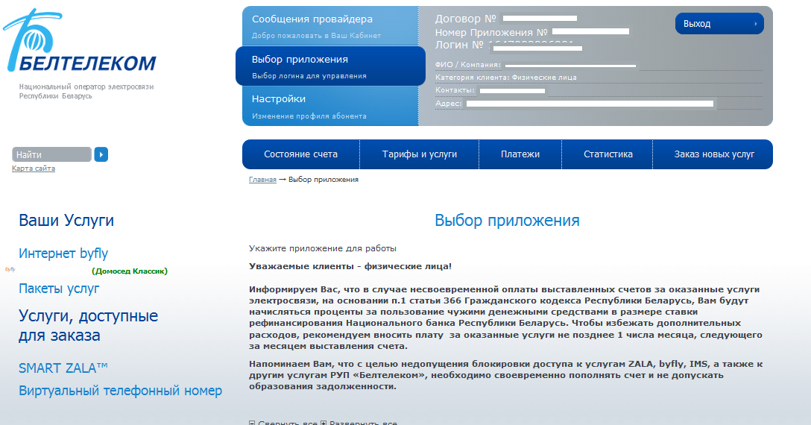Open the Настройки profile tab
The image size is (811, 425).
(x=329, y=106)
